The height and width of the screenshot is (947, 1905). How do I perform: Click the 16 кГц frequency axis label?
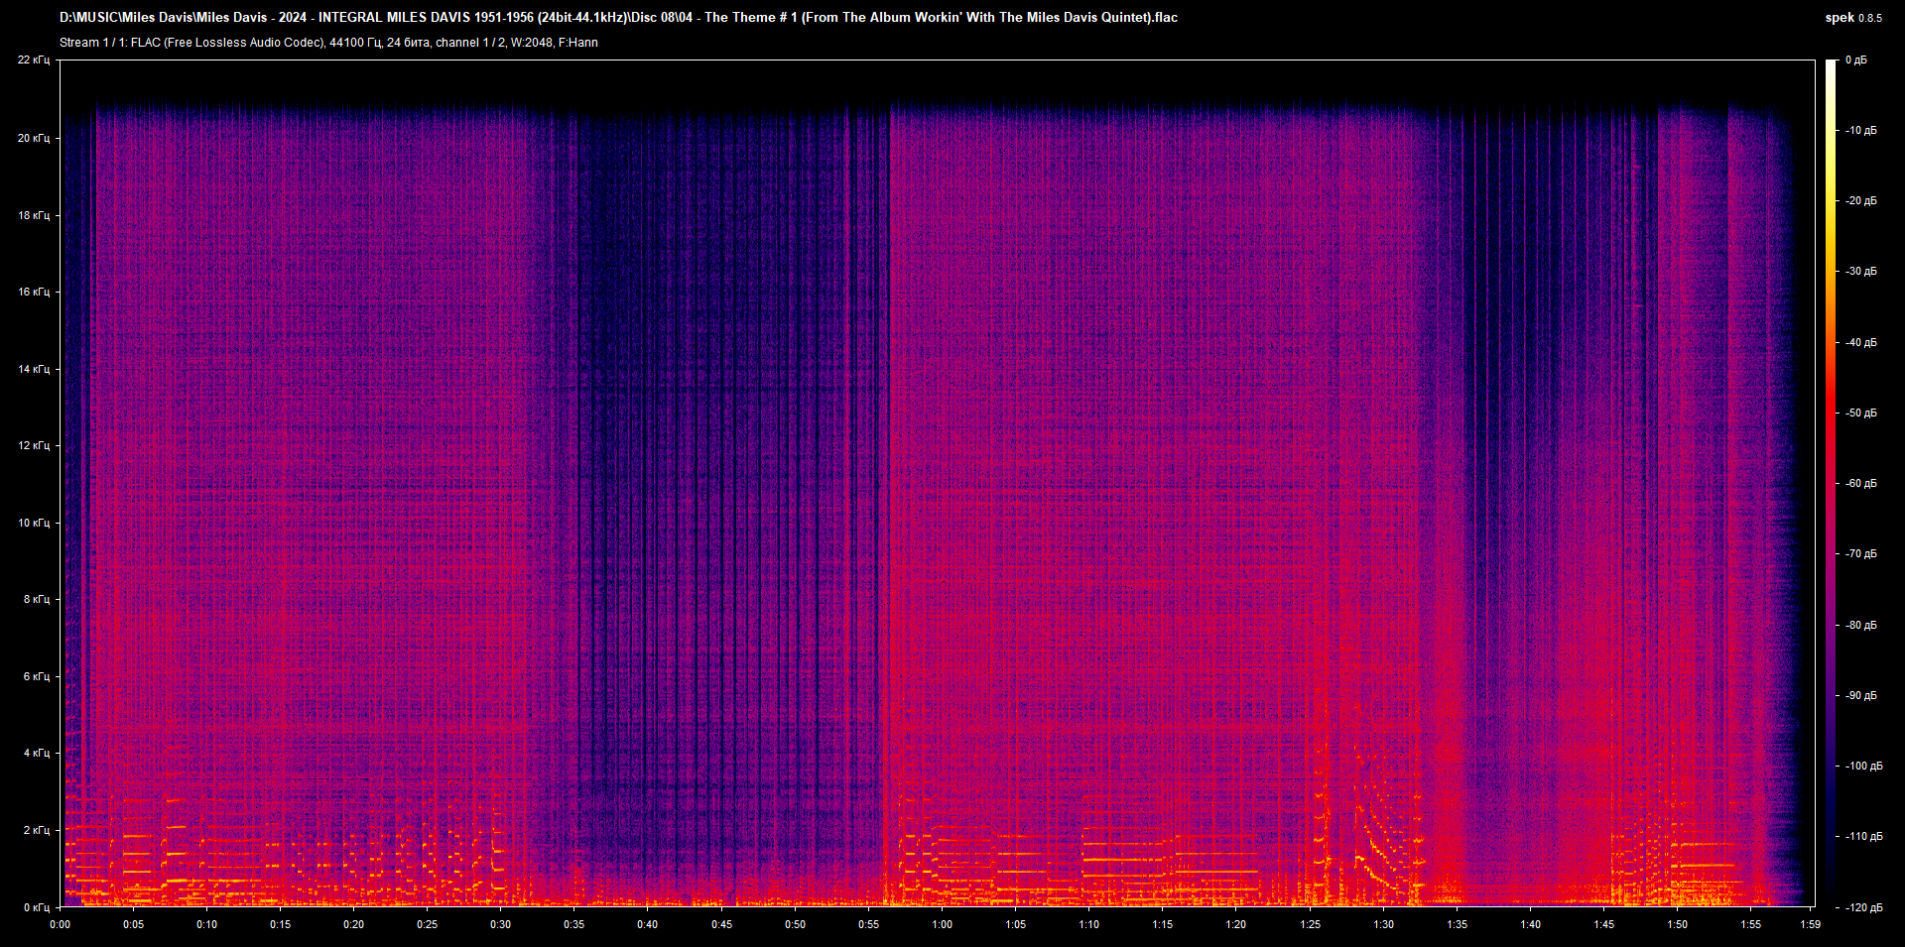34,292
